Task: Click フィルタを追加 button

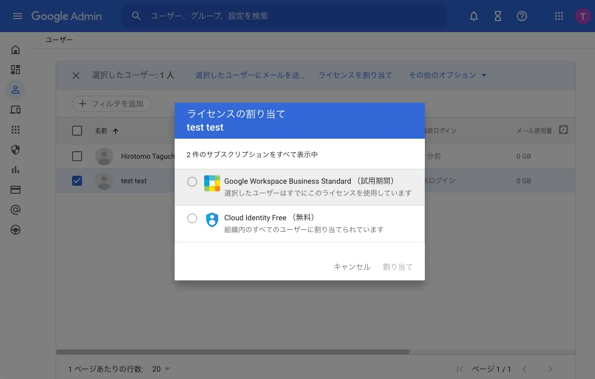Action: 112,104
